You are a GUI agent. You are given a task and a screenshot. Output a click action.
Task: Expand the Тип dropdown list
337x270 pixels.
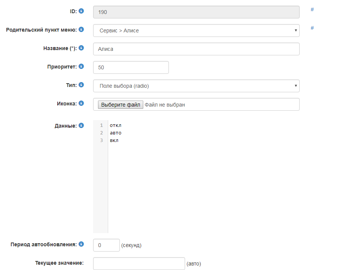click(196, 86)
